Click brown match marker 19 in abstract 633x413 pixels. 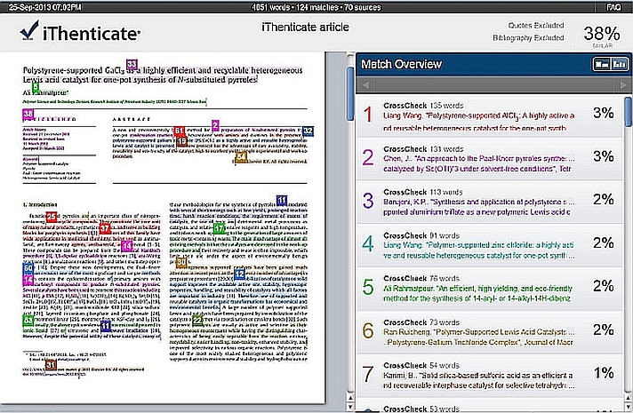click(182, 140)
